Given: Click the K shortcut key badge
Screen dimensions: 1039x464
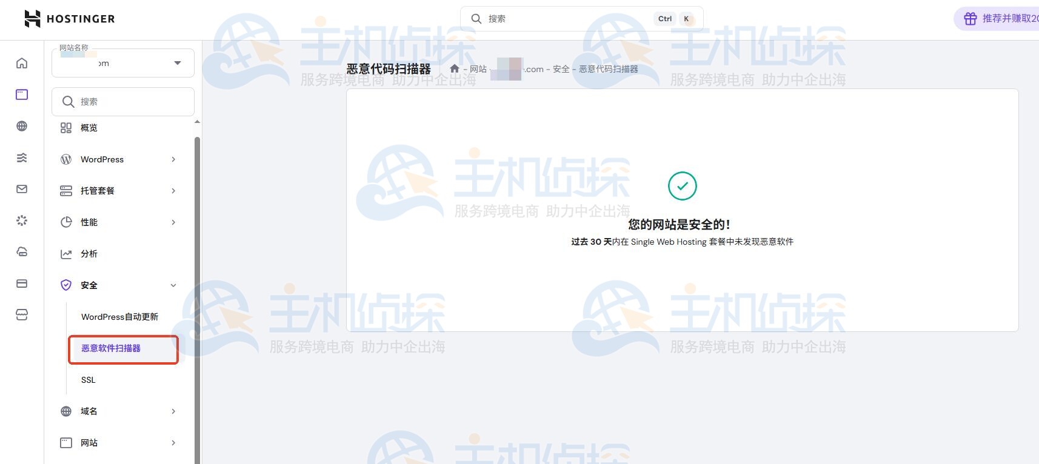Looking at the screenshot, I should point(686,19).
